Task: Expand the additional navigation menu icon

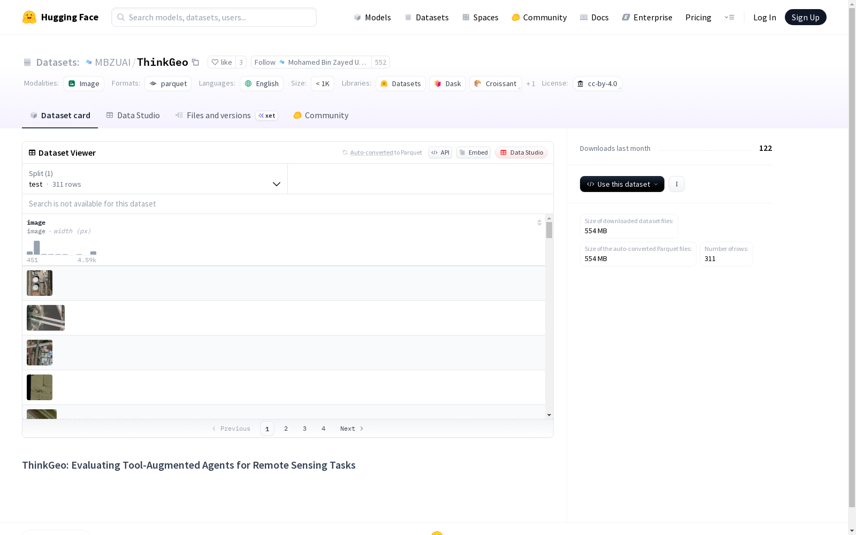Action: [729, 17]
